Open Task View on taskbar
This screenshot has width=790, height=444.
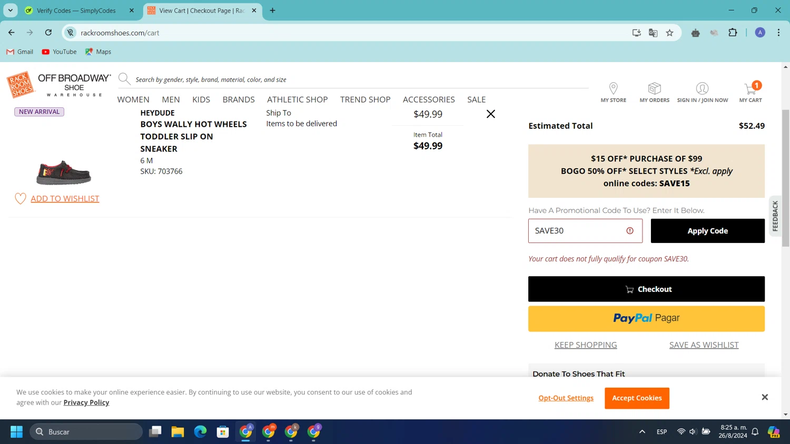[x=155, y=432]
